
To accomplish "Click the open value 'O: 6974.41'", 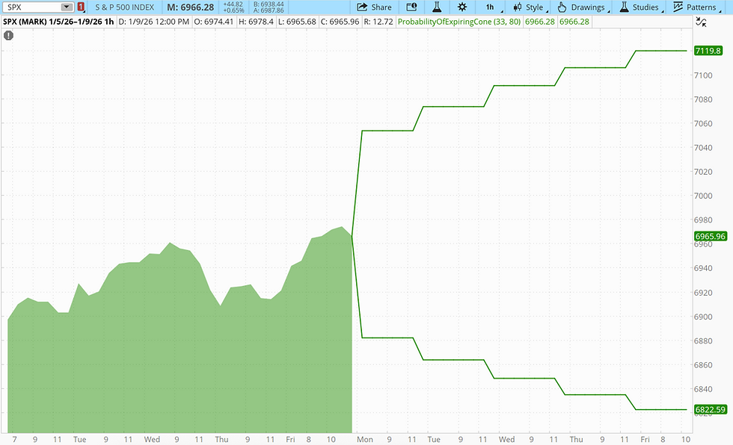I will [214, 22].
